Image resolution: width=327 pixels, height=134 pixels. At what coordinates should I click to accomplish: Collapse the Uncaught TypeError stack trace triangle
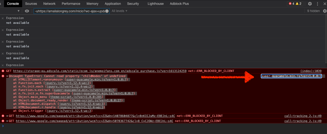pyautogui.click(x=7, y=76)
